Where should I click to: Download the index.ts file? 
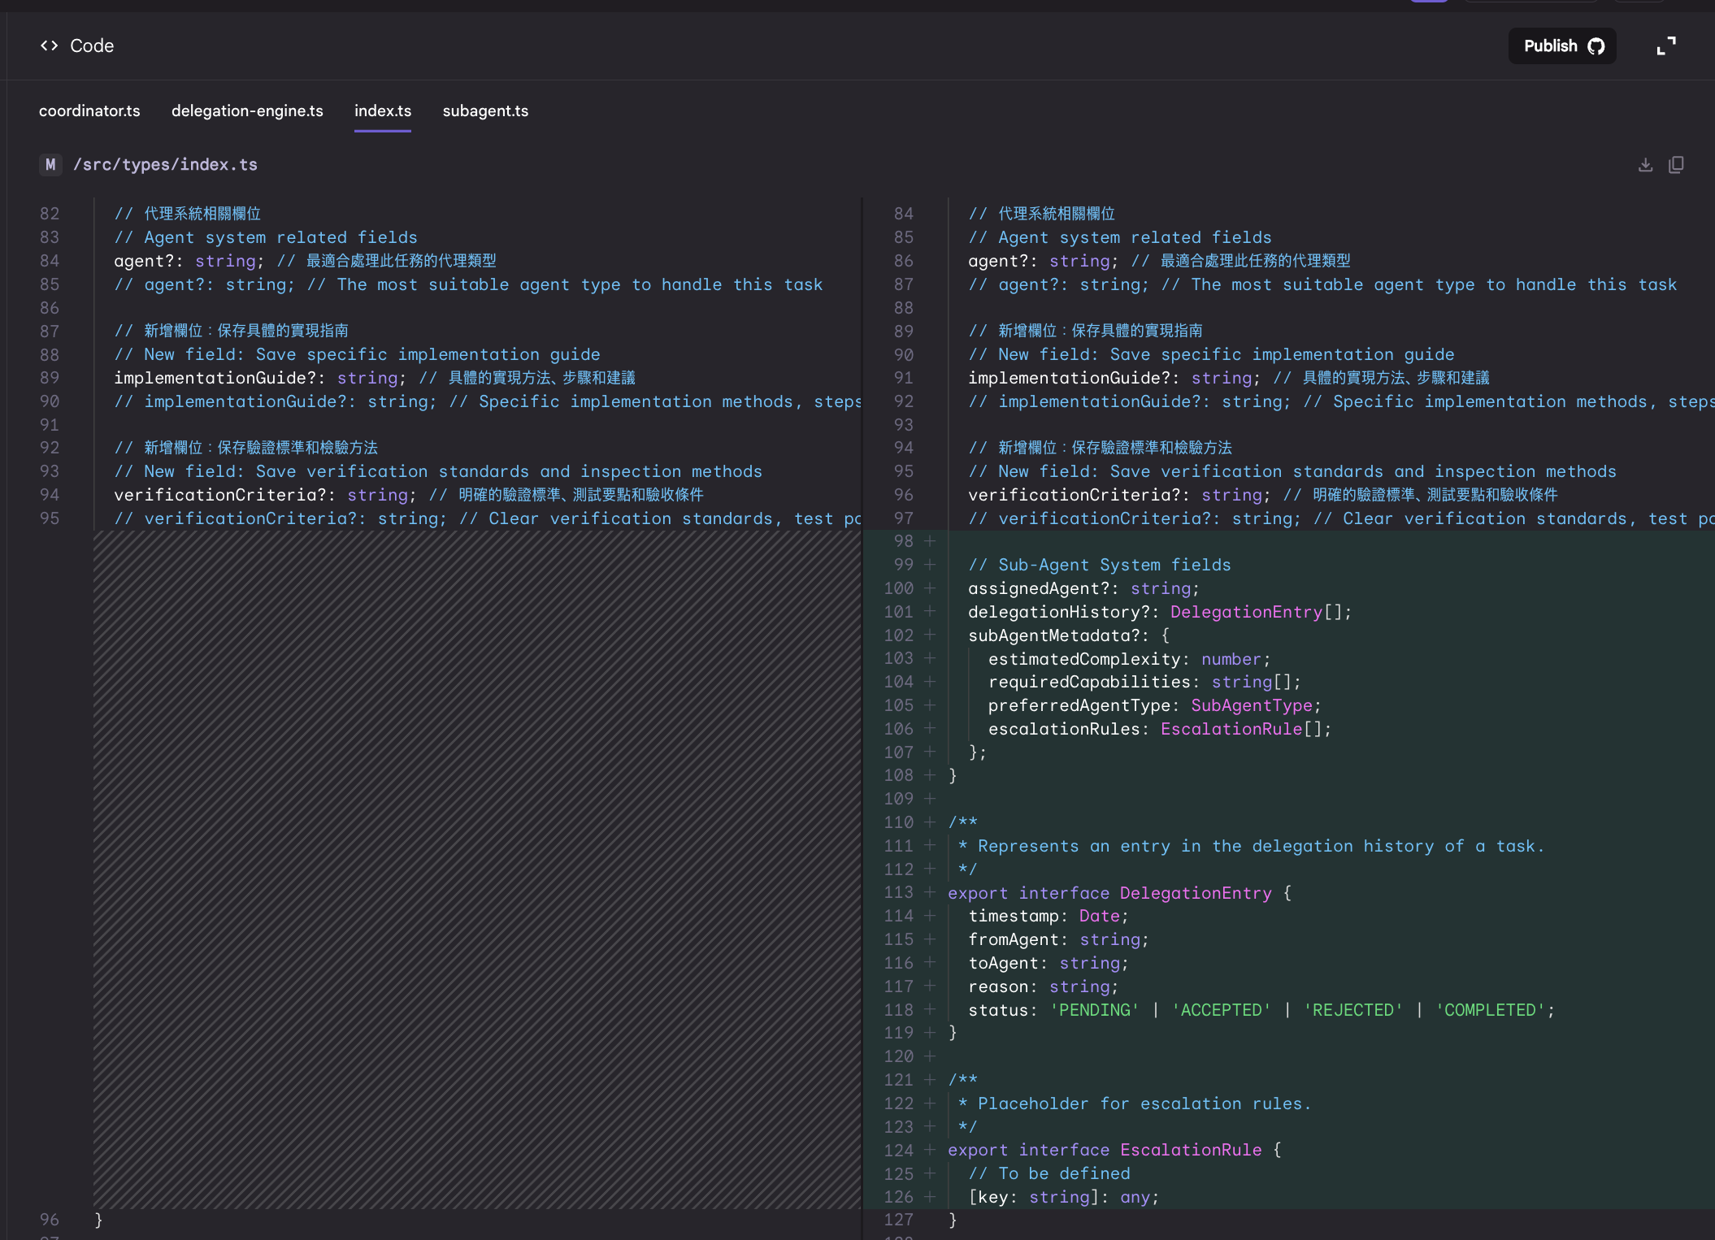[x=1645, y=165]
